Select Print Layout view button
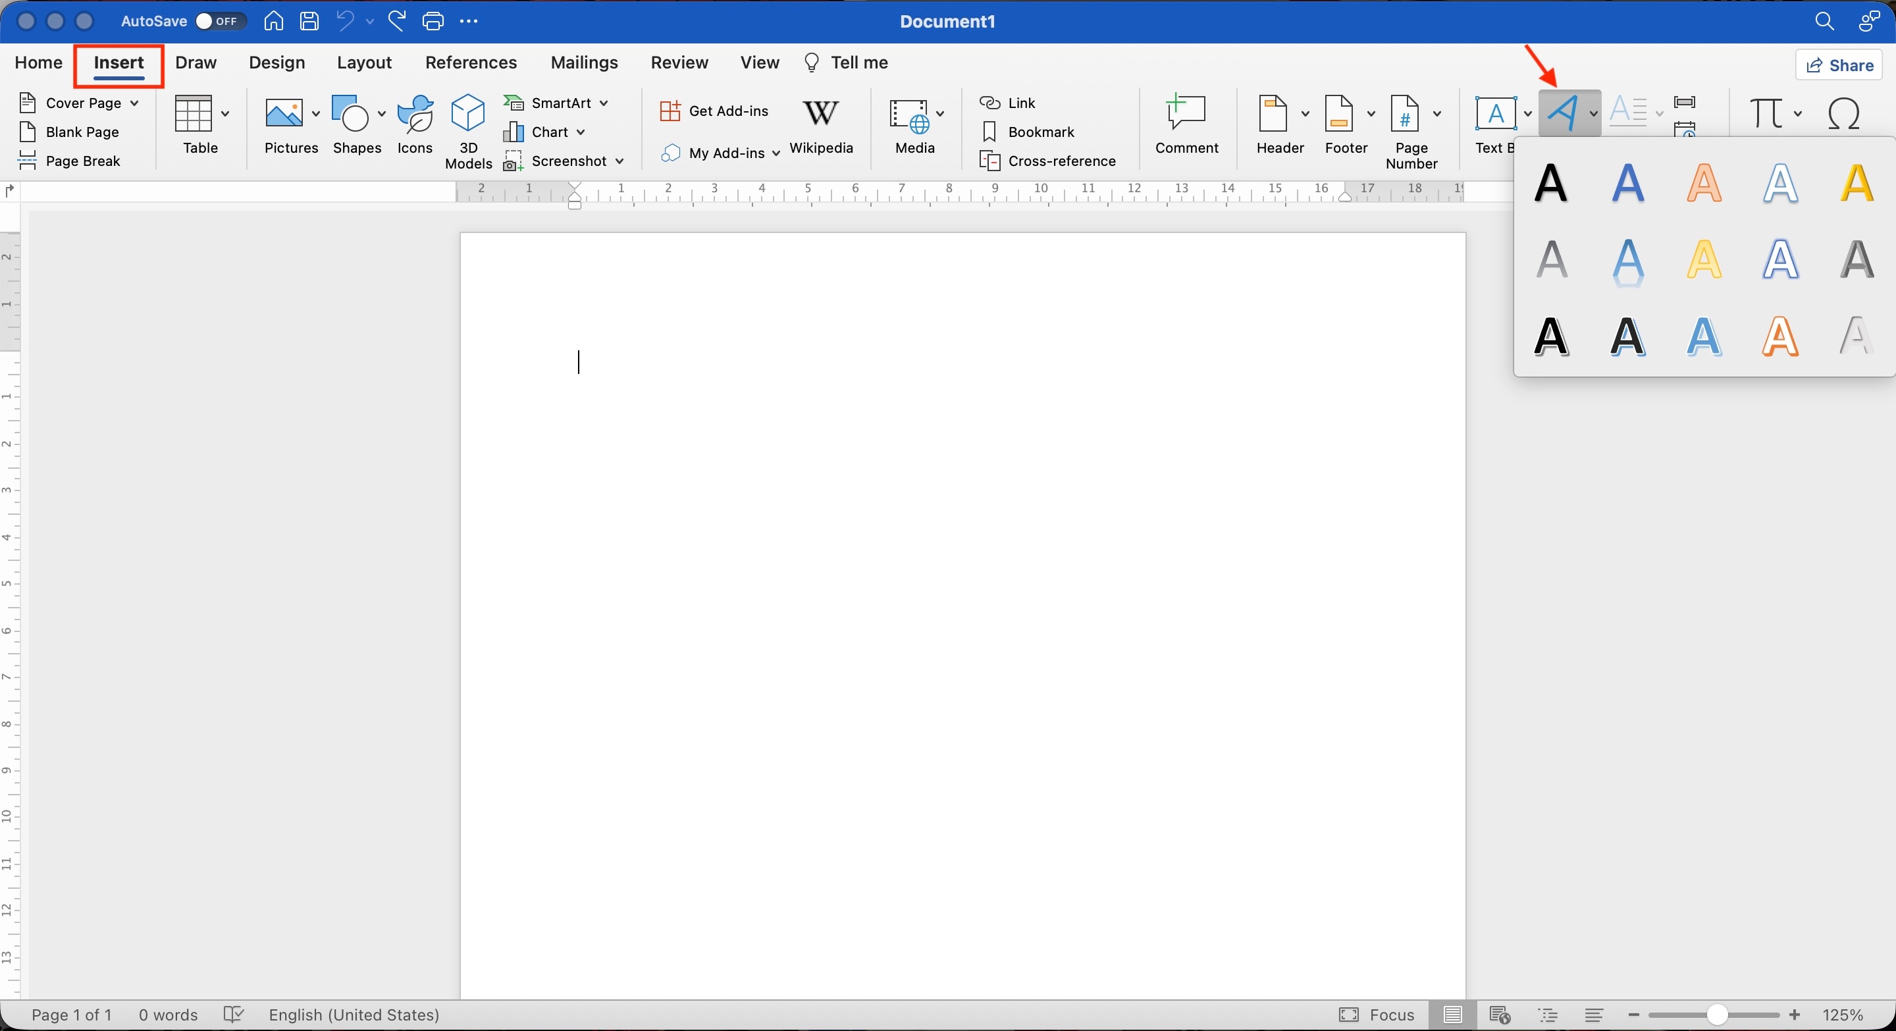The image size is (1896, 1031). tap(1452, 1015)
